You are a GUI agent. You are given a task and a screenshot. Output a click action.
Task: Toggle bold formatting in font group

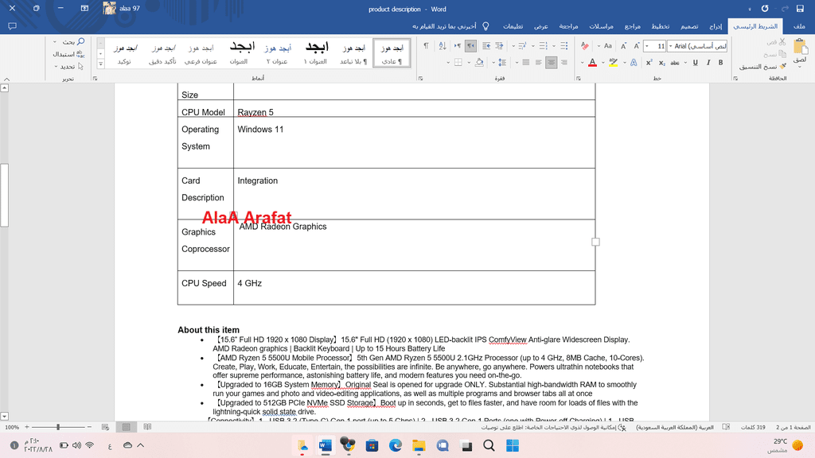pyautogui.click(x=720, y=62)
